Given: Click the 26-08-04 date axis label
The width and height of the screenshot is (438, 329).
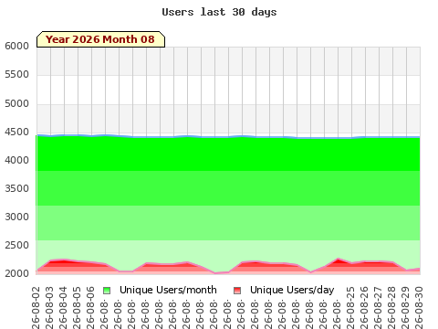Looking at the screenshot, I should coord(63,308).
